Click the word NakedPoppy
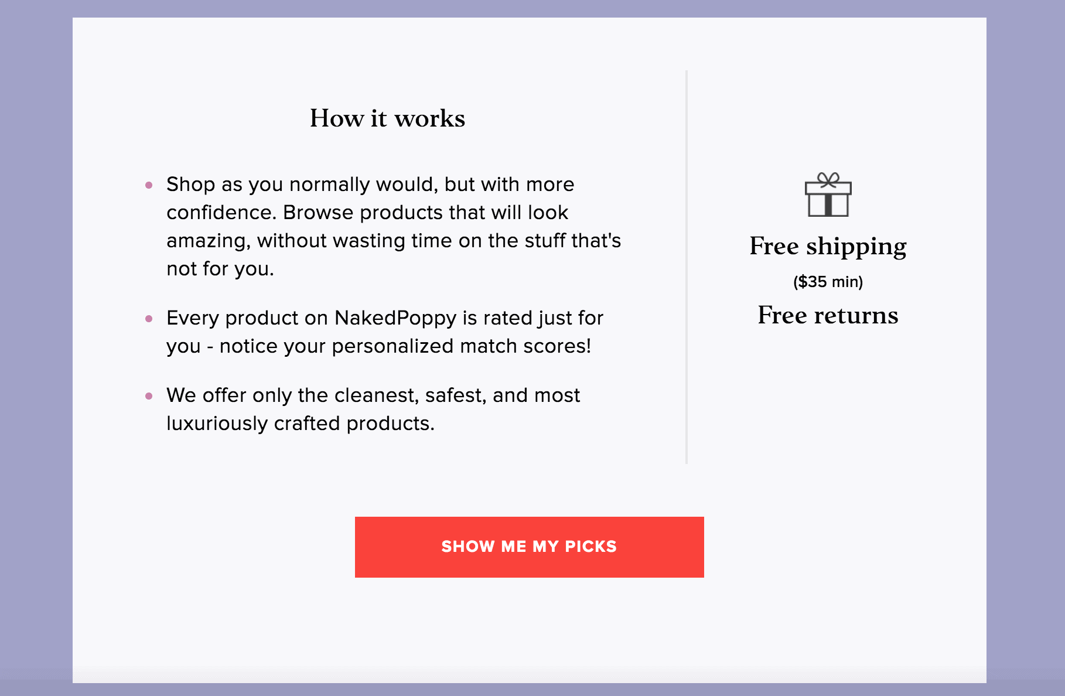This screenshot has width=1065, height=696. tap(395, 318)
